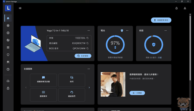This screenshot has width=194, height=111.
Task: Open more options for warranty (保固) card
Action: [x=165, y=31]
